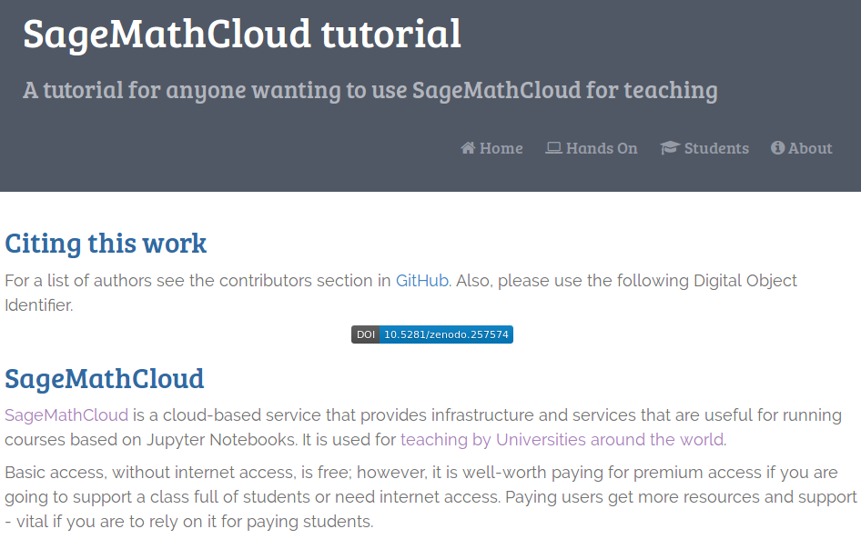The height and width of the screenshot is (539, 861).
Task: Click the laptop icon beside Hands On
Action: [x=553, y=148]
